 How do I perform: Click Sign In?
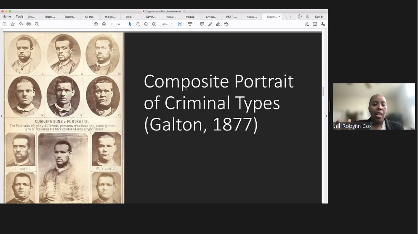click(319, 16)
